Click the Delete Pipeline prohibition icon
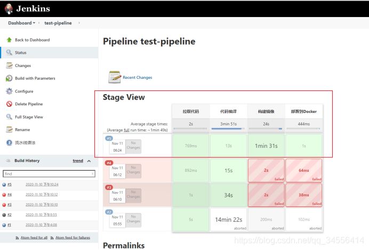369x250 pixels. click(x=9, y=104)
